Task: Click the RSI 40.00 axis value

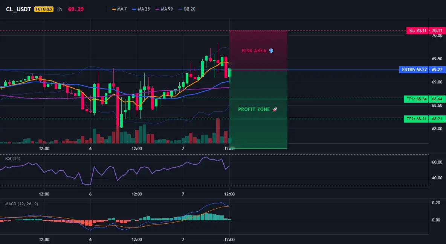Action: (x=437, y=178)
